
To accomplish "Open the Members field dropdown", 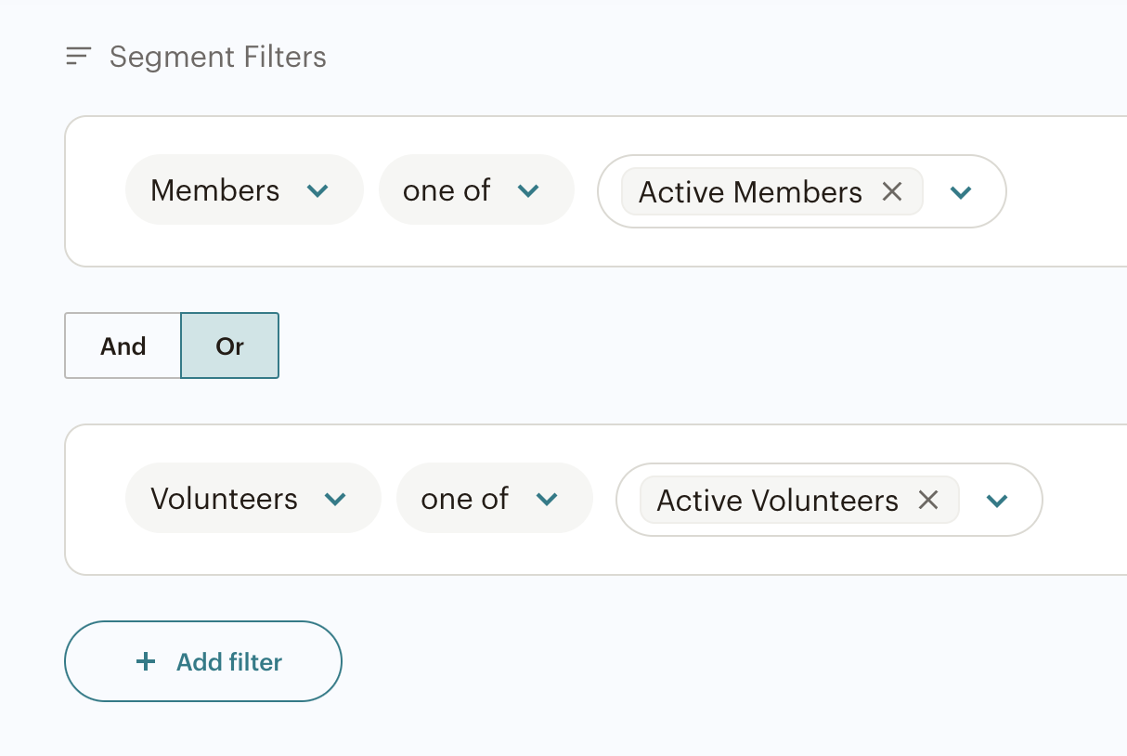I will coord(244,189).
